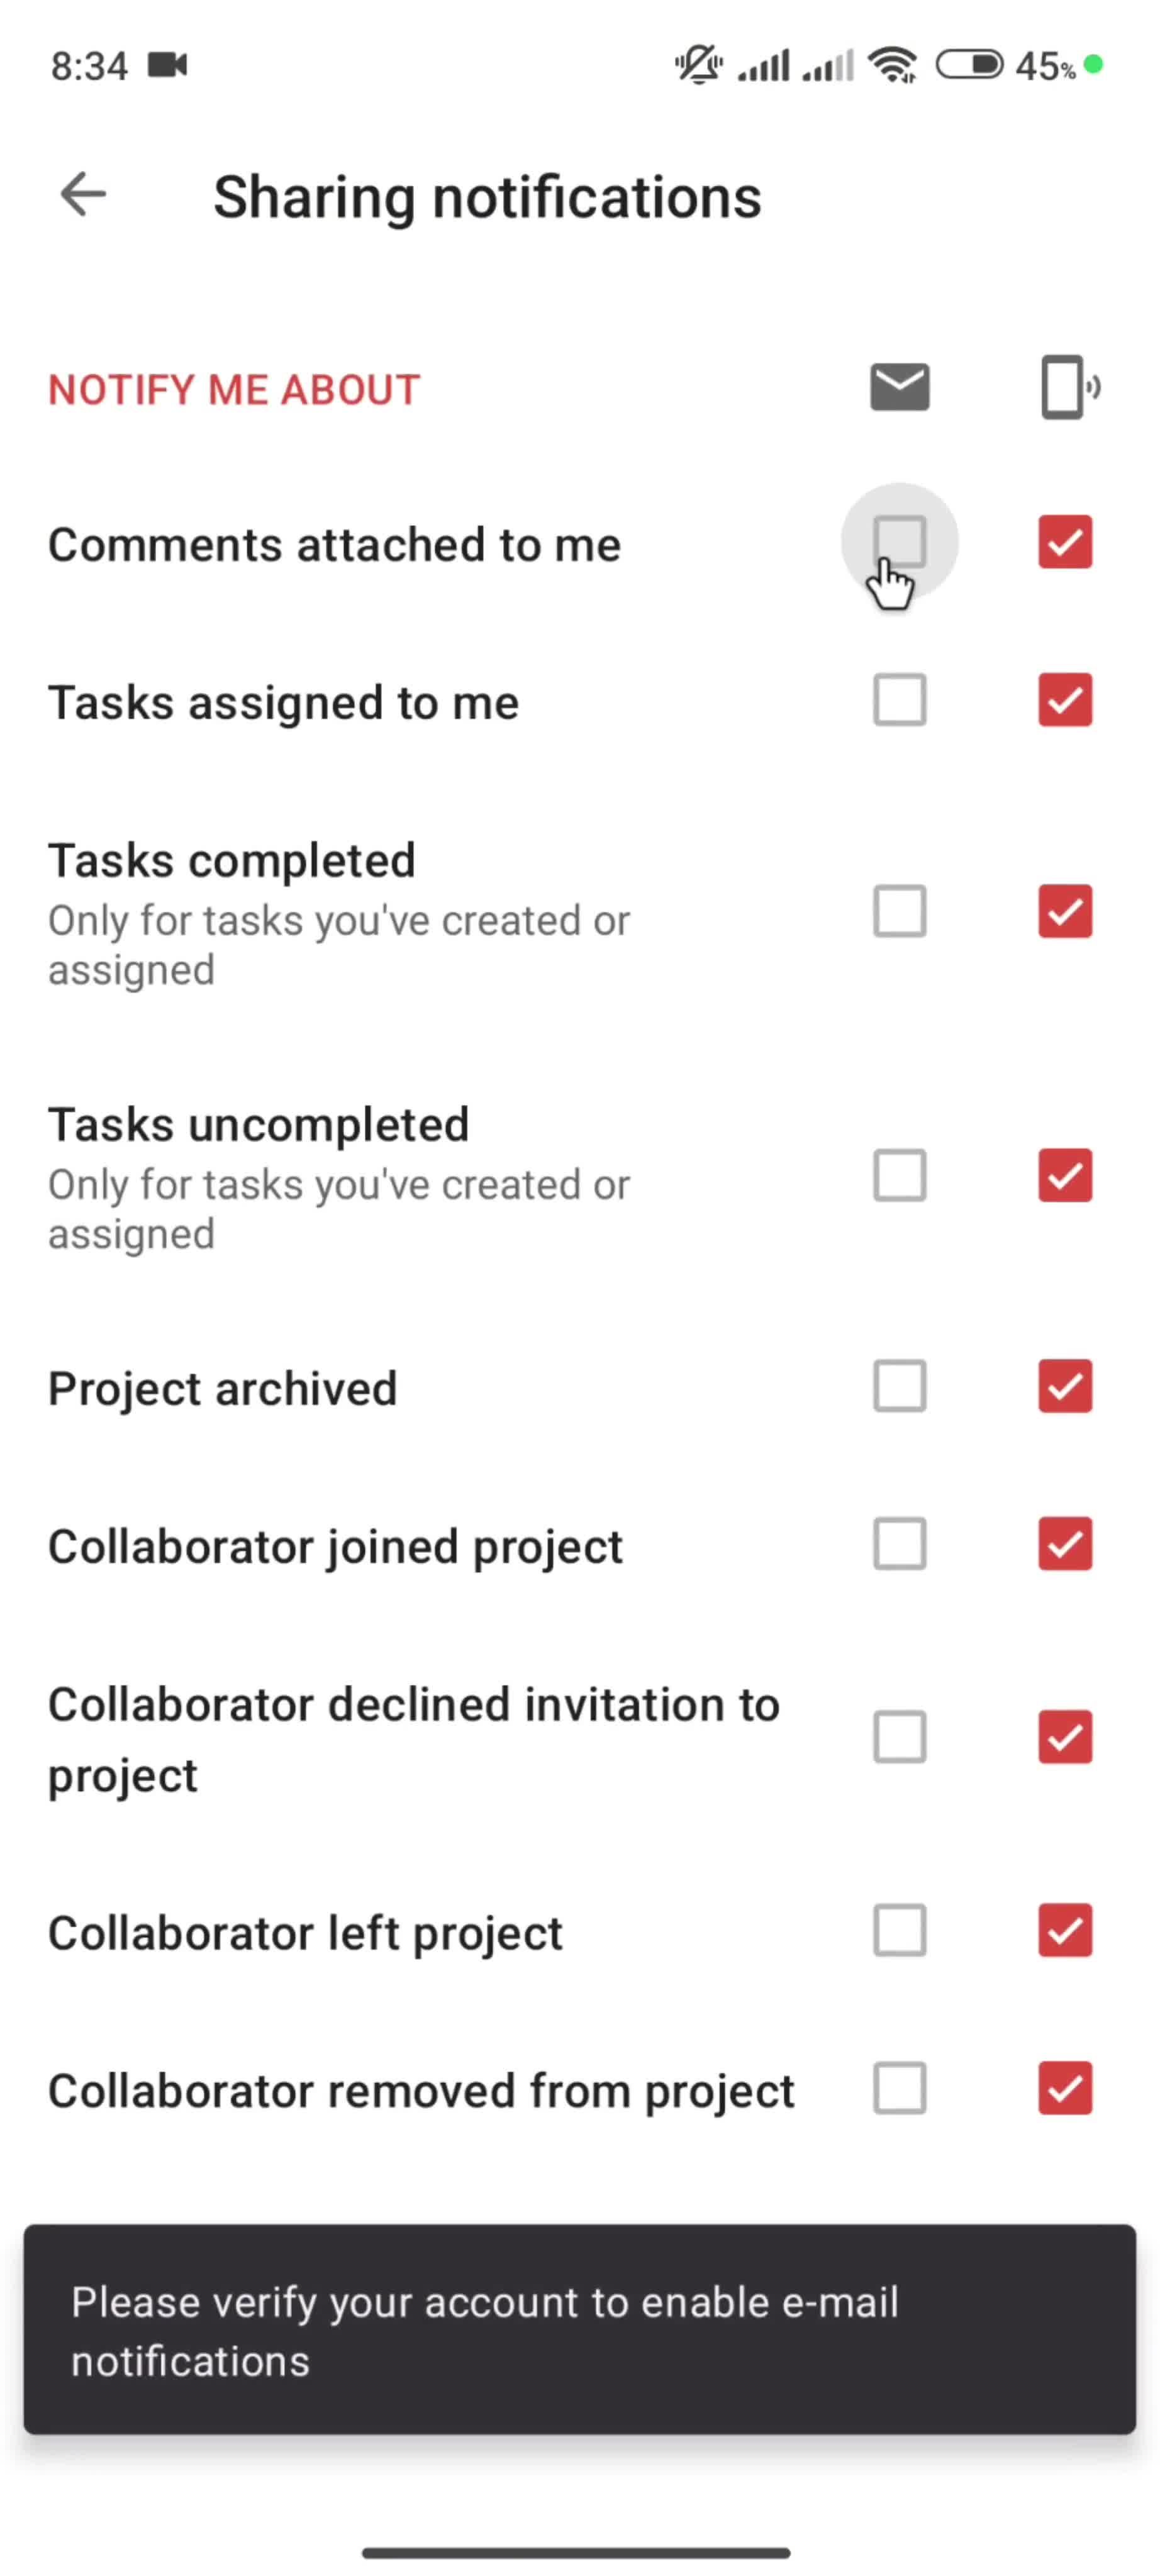
Task: Tap the verify account snackbar message
Action: coord(580,2330)
